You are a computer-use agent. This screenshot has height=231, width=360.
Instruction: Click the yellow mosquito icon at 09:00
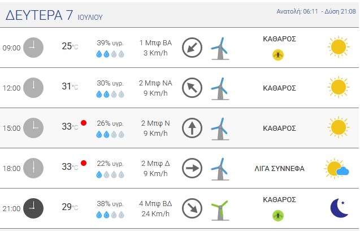pyautogui.click(x=278, y=55)
